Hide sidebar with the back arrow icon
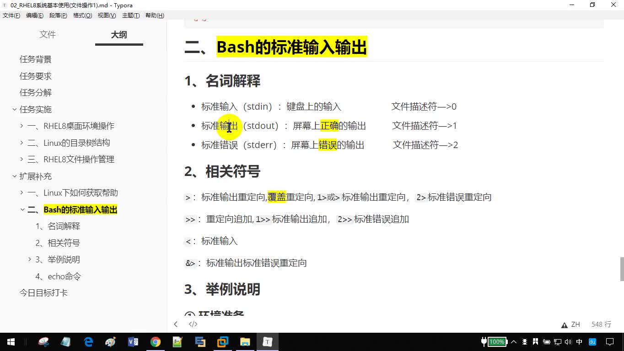The height and width of the screenshot is (351, 624). tap(176, 324)
